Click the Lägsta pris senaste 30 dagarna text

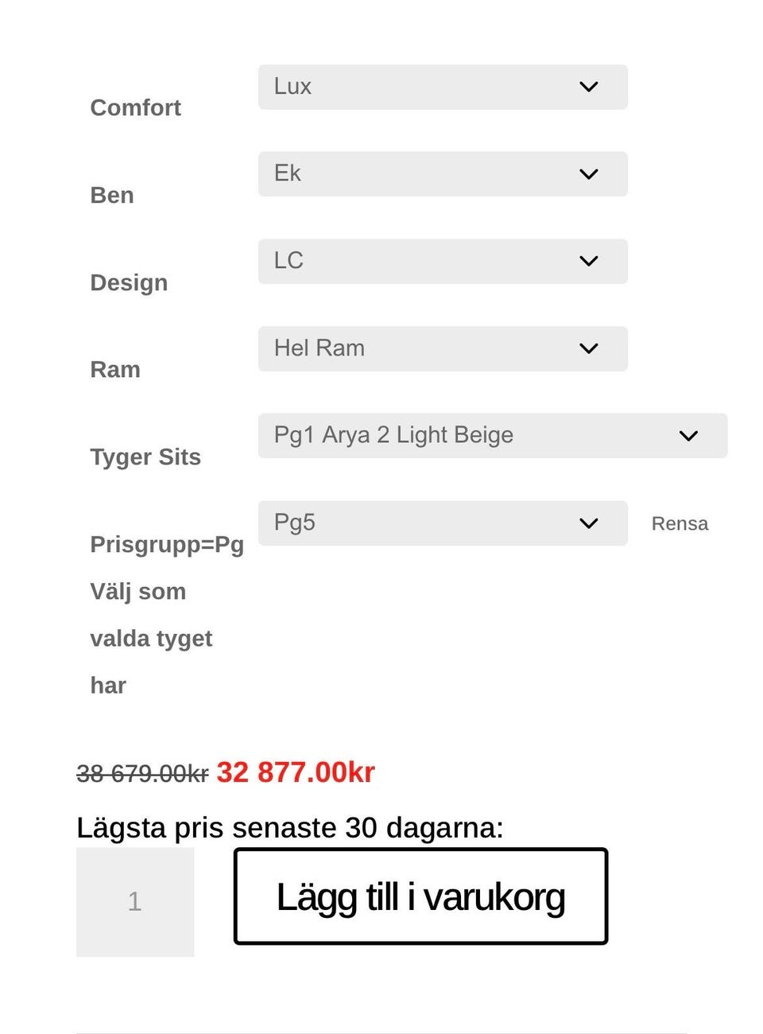click(x=290, y=828)
